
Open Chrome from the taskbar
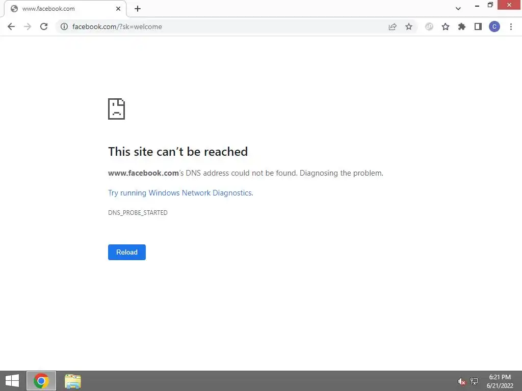(41, 381)
